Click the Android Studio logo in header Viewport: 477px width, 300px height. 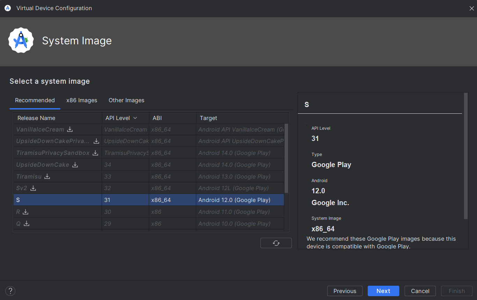tap(21, 40)
